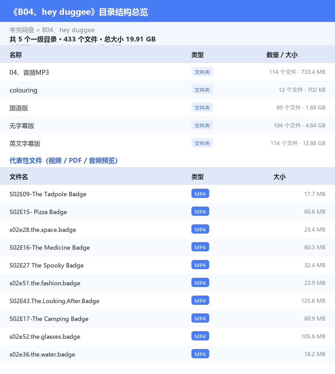Screen dimensions: 335x374
Task: Open the colouring folder
Action: [x=23, y=90]
